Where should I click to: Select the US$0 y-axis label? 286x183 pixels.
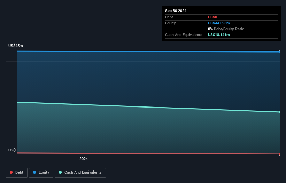coord(13,150)
